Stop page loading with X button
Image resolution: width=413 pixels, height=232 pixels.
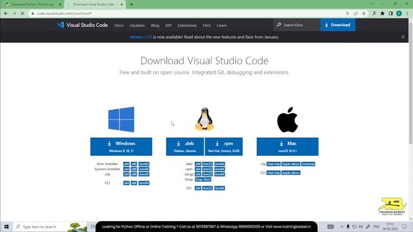(x=23, y=14)
